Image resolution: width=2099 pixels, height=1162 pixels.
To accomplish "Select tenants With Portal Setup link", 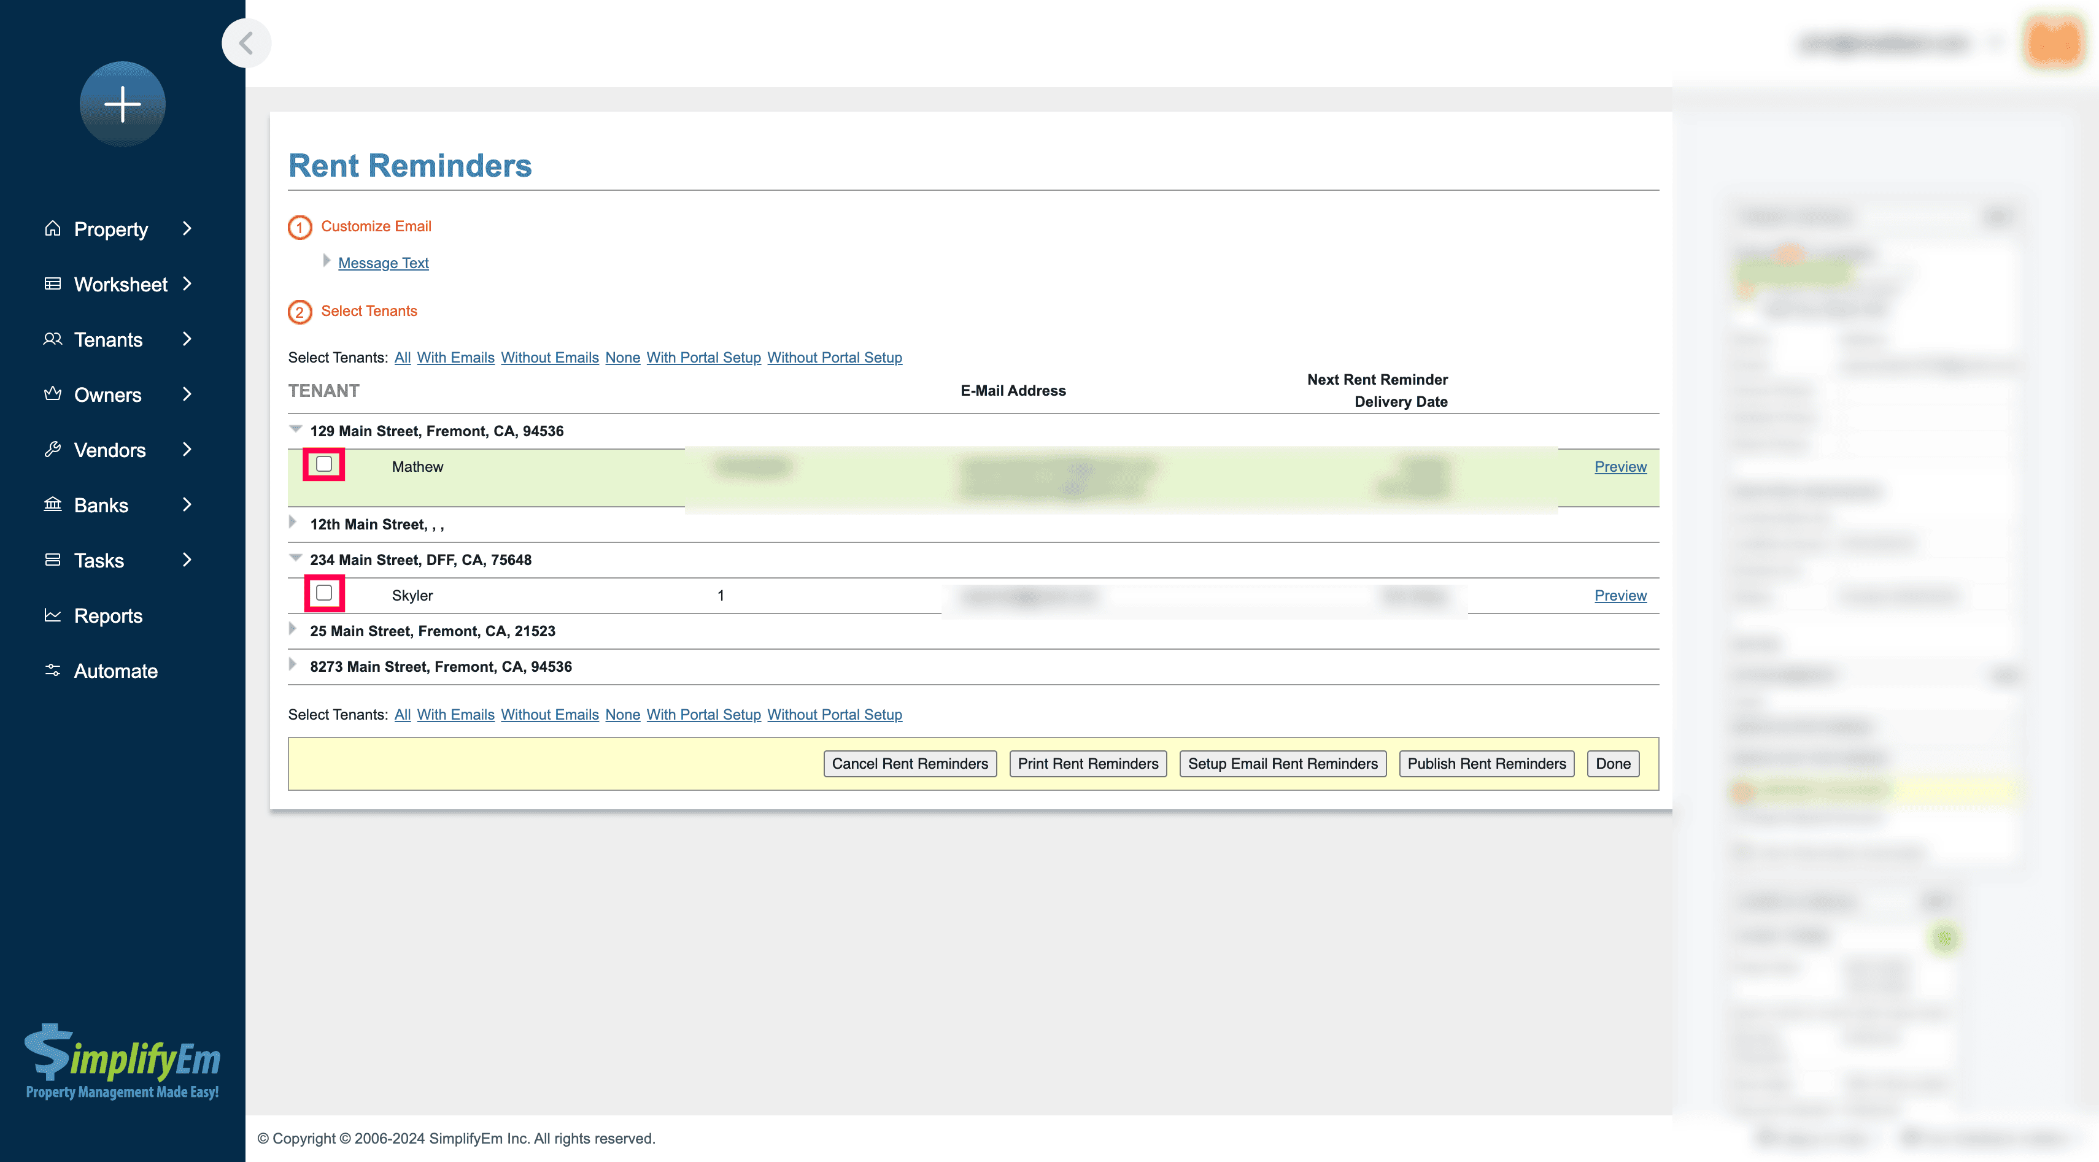I will coord(703,358).
